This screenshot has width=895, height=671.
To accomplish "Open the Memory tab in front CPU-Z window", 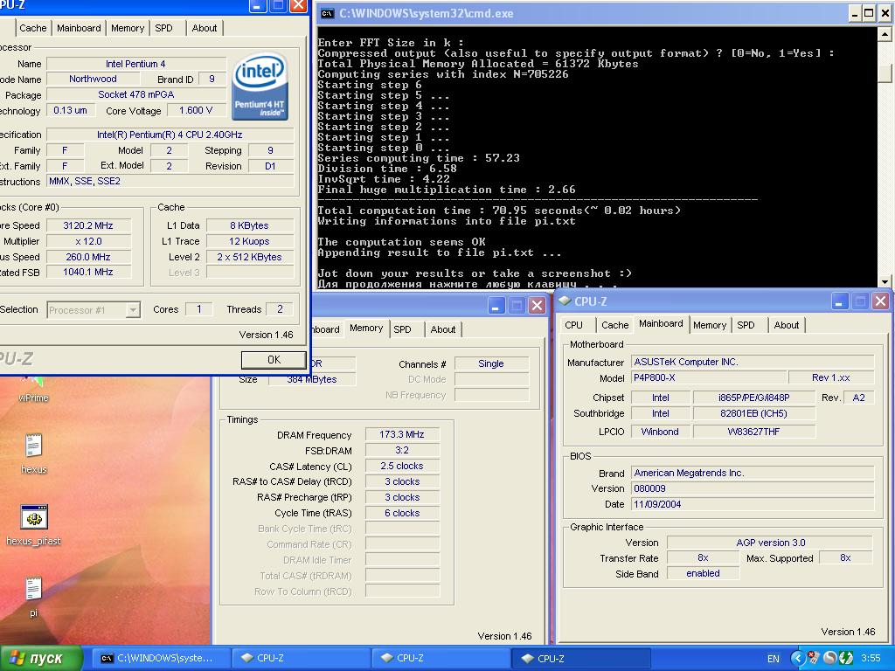I will (x=128, y=28).
